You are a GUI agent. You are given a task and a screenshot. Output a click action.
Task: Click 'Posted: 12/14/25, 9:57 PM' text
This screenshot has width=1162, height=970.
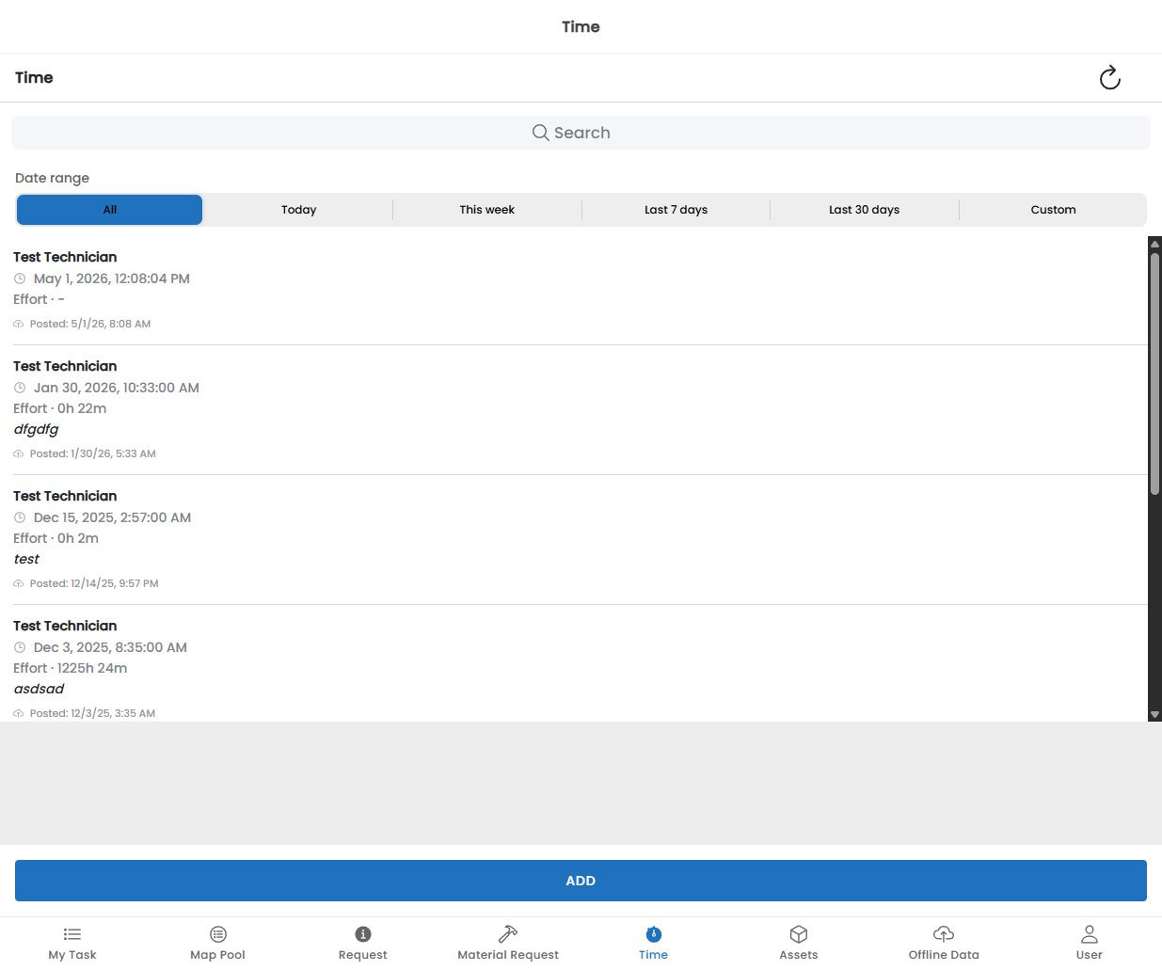pyautogui.click(x=94, y=583)
